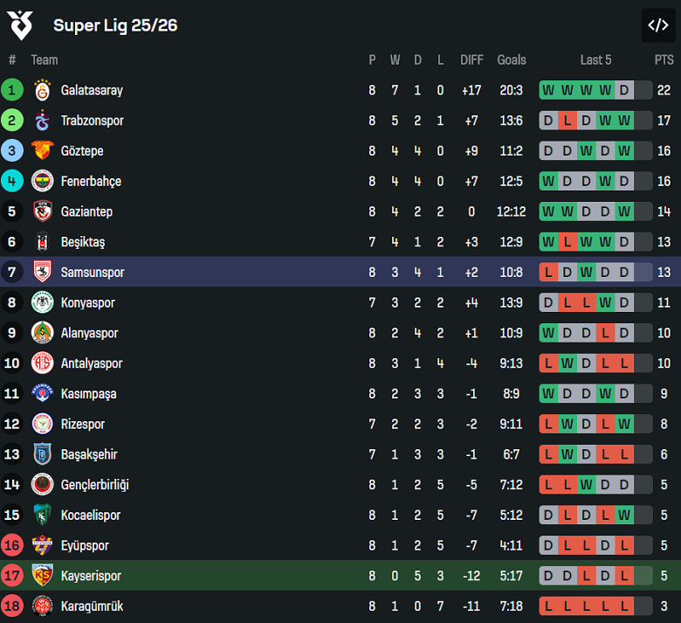The height and width of the screenshot is (623, 681).
Task: Click the embed code icon button
Action: click(x=657, y=25)
